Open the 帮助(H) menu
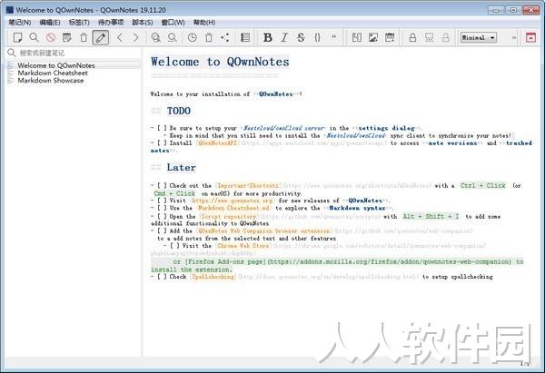The height and width of the screenshot is (373, 545). click(204, 22)
